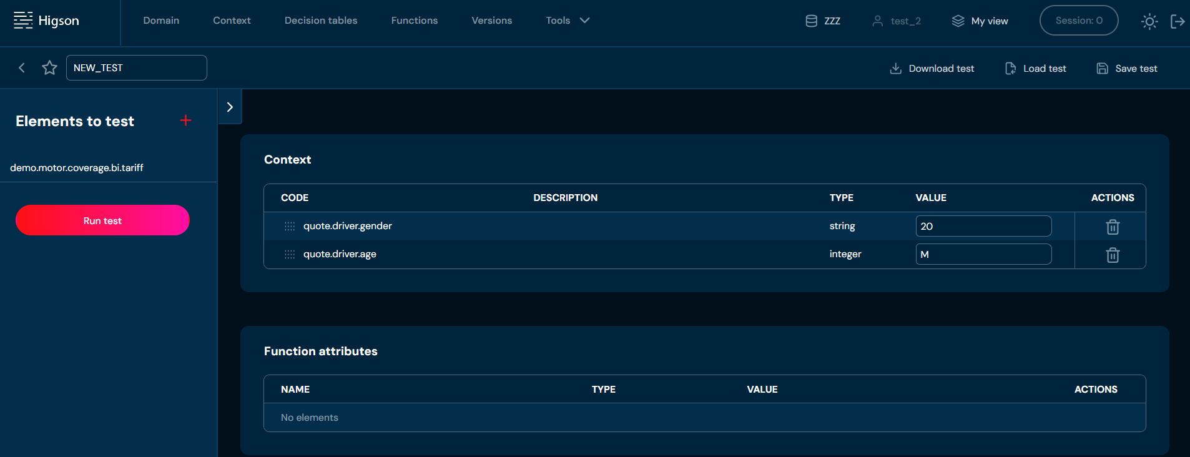Delete quote.driver.age row with trash icon

click(x=1112, y=255)
